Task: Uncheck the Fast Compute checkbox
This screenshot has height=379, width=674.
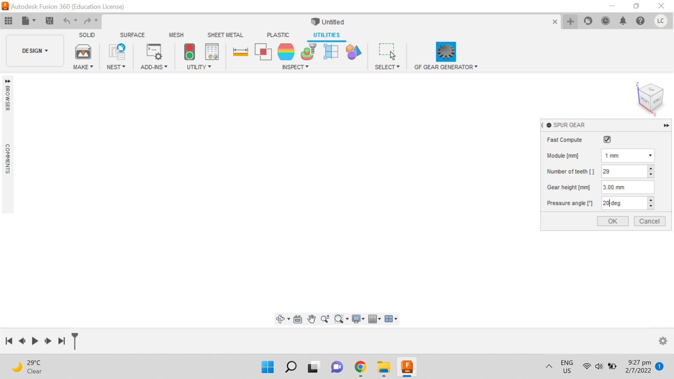Action: [x=607, y=140]
